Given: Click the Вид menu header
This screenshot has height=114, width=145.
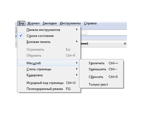Looking at the screenshot, I should point(21,23).
